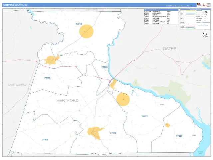
Task: Click the COMO row in ZIP index
Action: [x=161, y=15]
